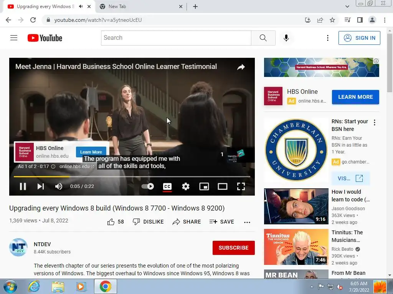Open YouTube settings three-dot menu
This screenshot has height=294, width=393.
point(328,38)
